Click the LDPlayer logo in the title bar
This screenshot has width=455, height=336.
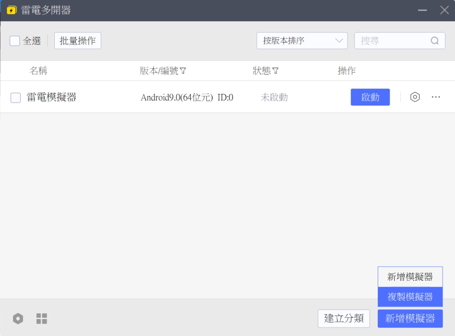pyautogui.click(x=11, y=10)
